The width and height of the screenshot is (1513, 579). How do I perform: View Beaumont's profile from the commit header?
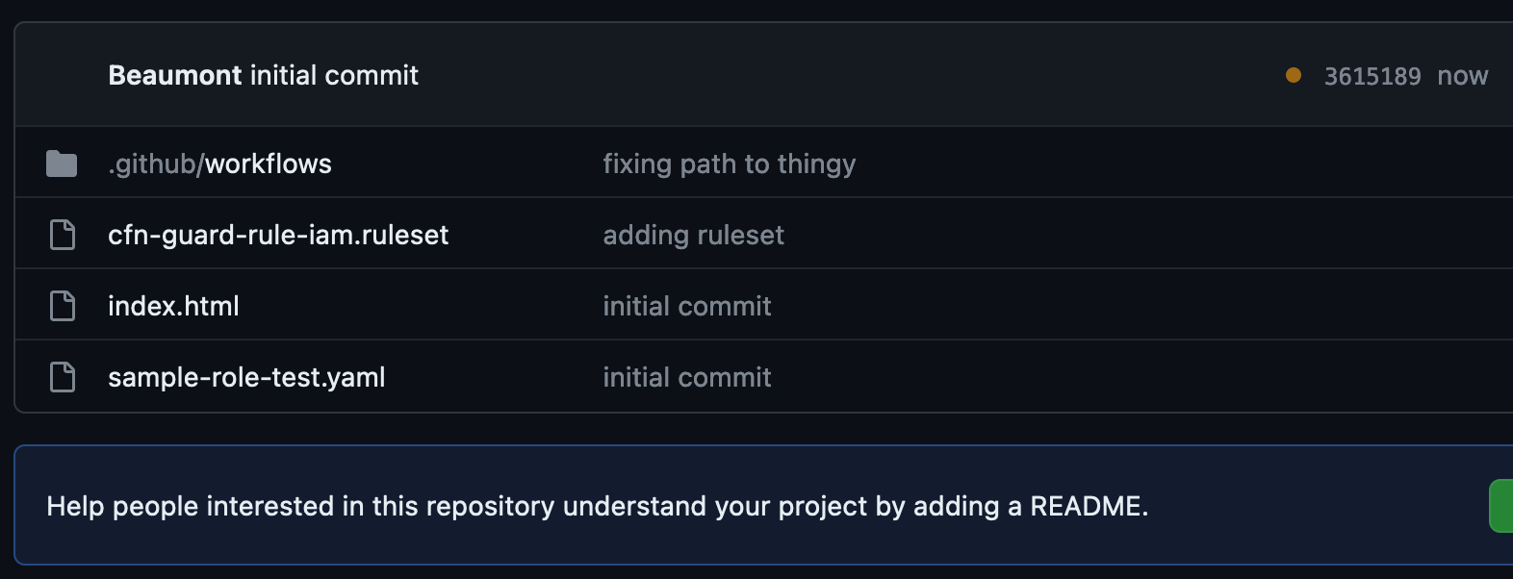point(173,75)
